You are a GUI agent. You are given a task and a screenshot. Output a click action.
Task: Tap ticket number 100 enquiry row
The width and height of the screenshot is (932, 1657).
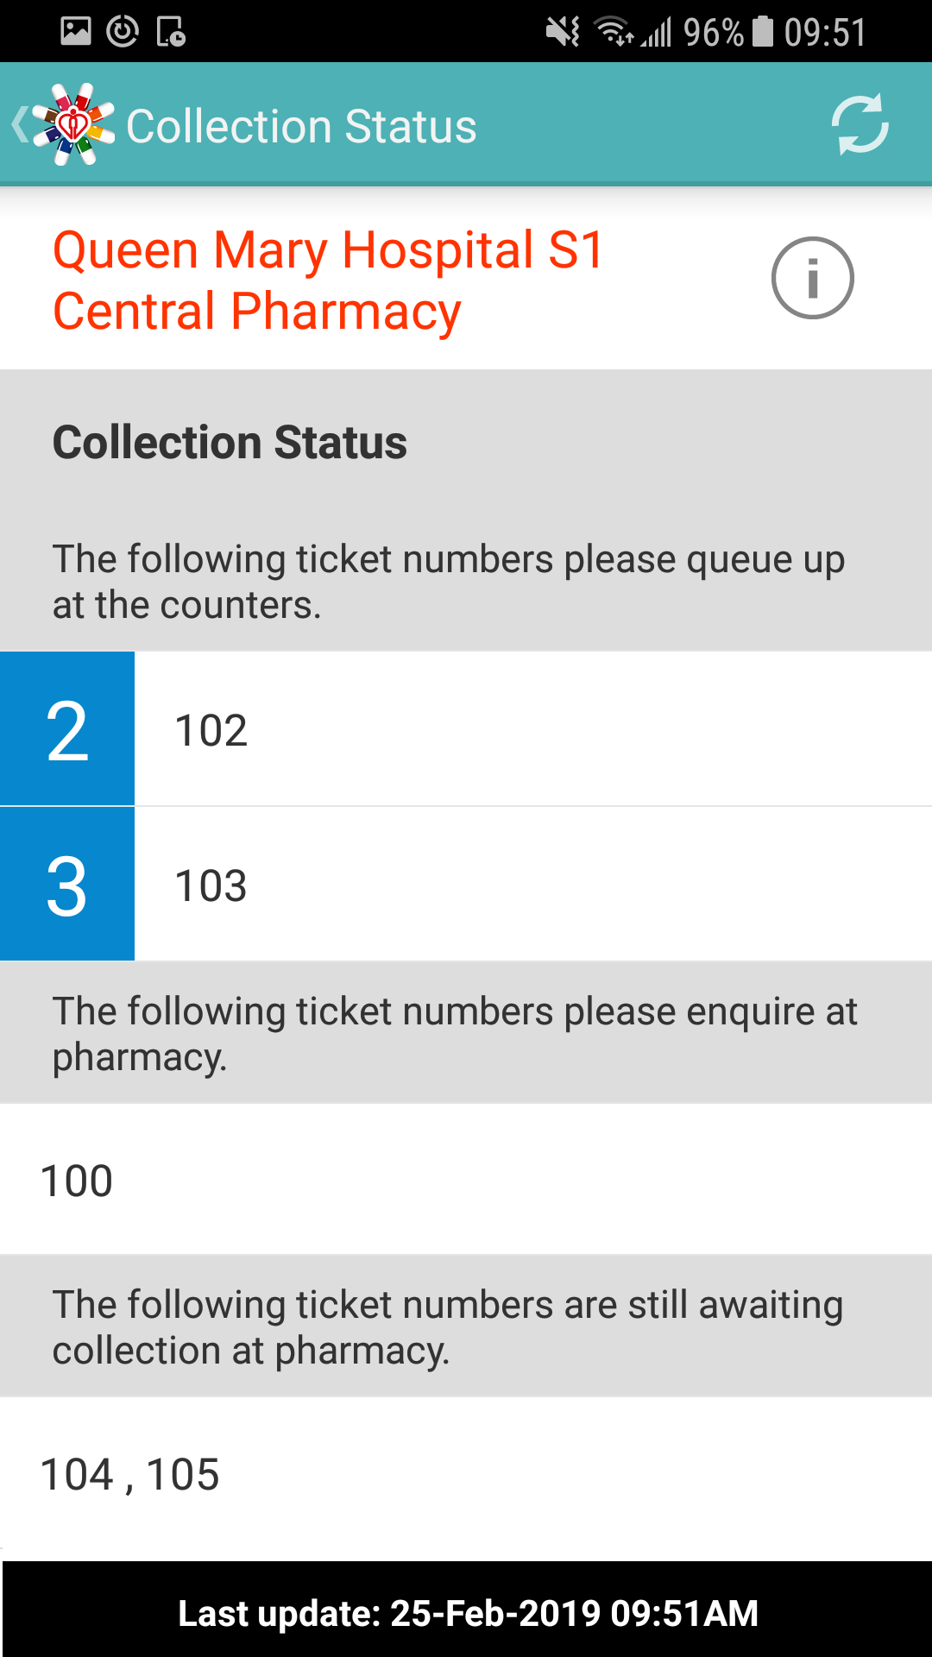(466, 1180)
